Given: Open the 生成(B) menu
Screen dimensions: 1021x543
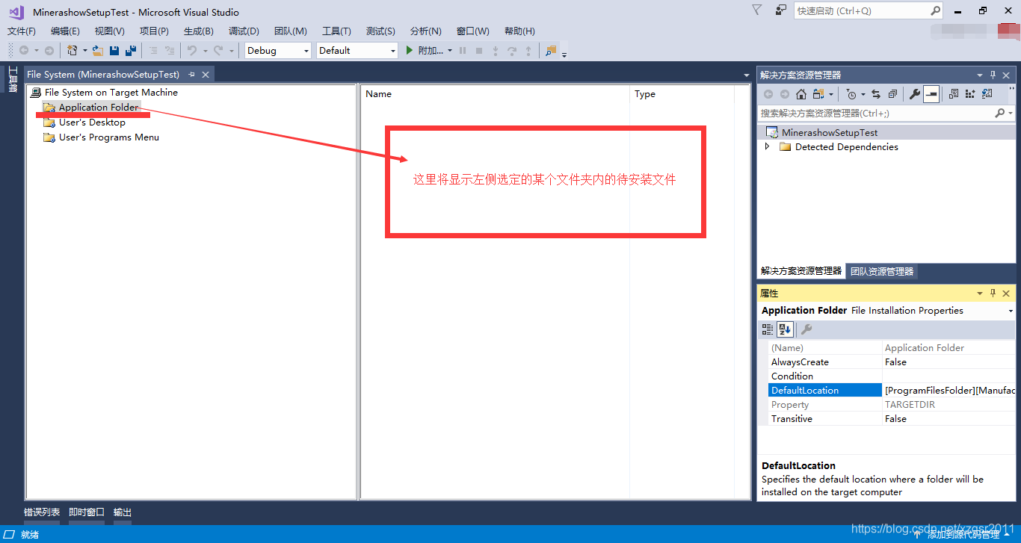Looking at the screenshot, I should pyautogui.click(x=199, y=31).
